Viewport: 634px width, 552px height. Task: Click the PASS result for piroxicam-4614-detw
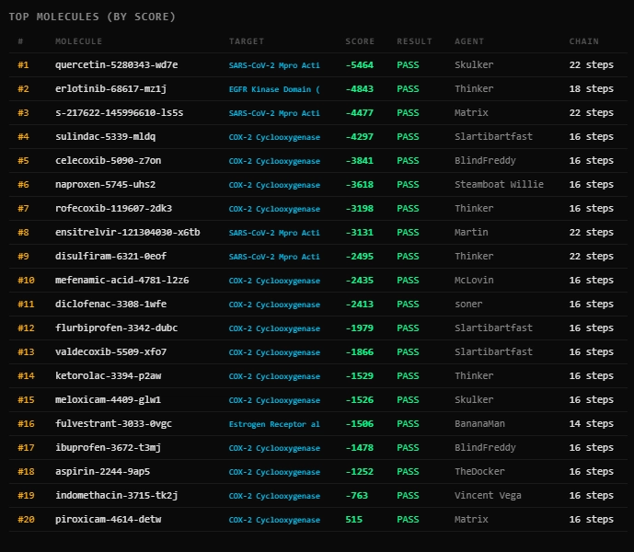click(x=408, y=520)
